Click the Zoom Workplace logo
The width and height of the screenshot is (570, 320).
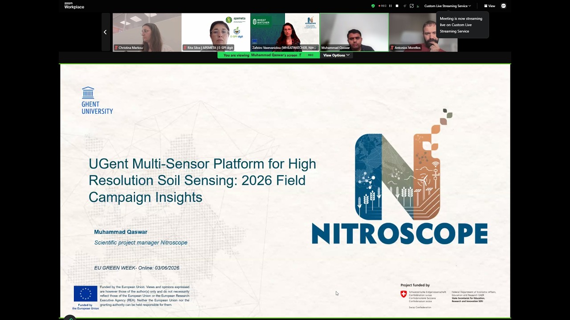(74, 5)
